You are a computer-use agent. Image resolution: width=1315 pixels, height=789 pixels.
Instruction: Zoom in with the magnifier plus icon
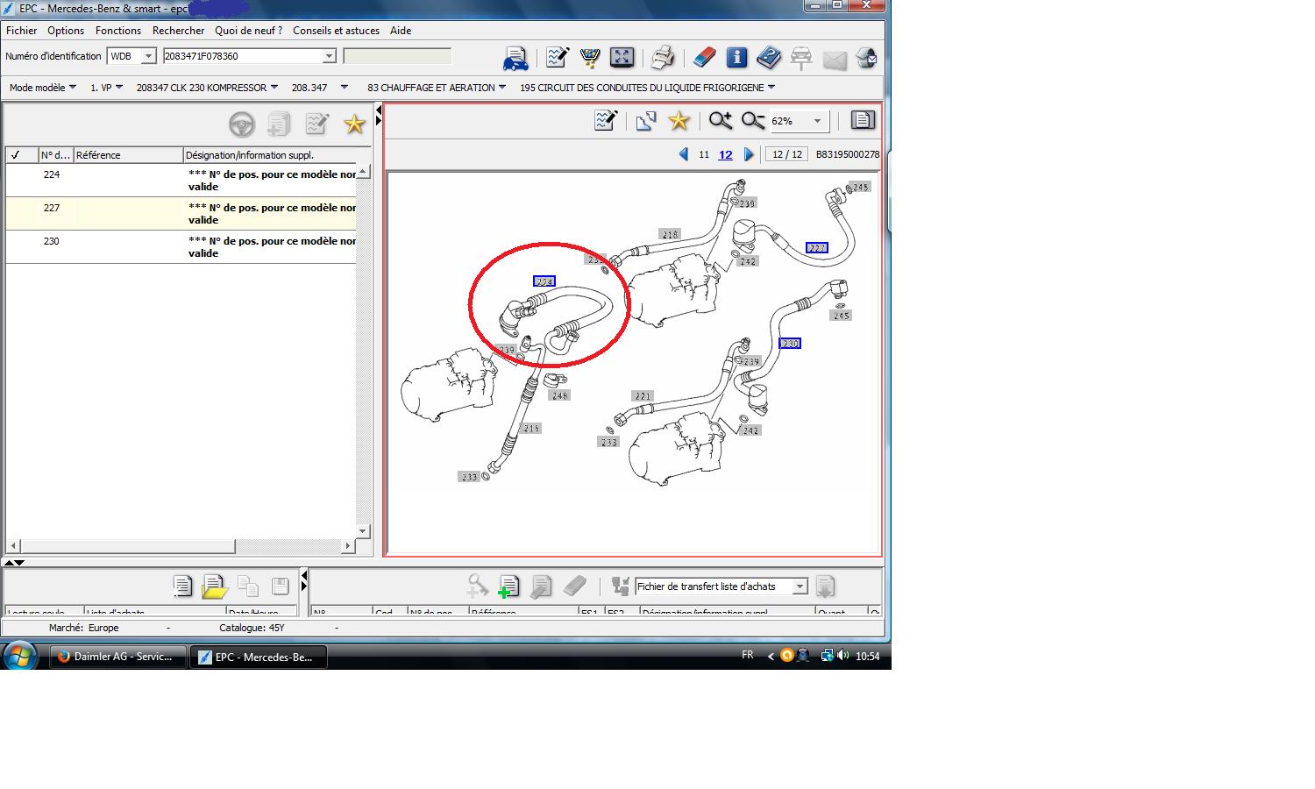click(721, 121)
